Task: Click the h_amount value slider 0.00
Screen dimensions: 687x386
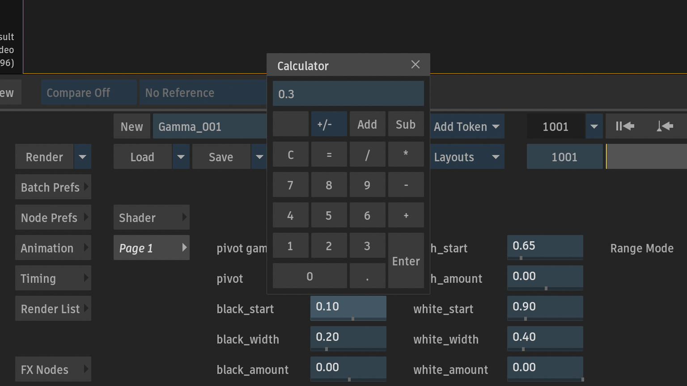Action: point(545,277)
